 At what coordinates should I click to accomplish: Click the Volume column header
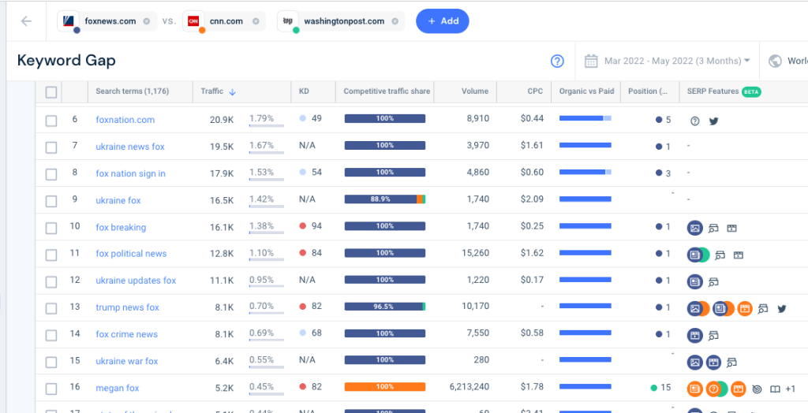[475, 91]
